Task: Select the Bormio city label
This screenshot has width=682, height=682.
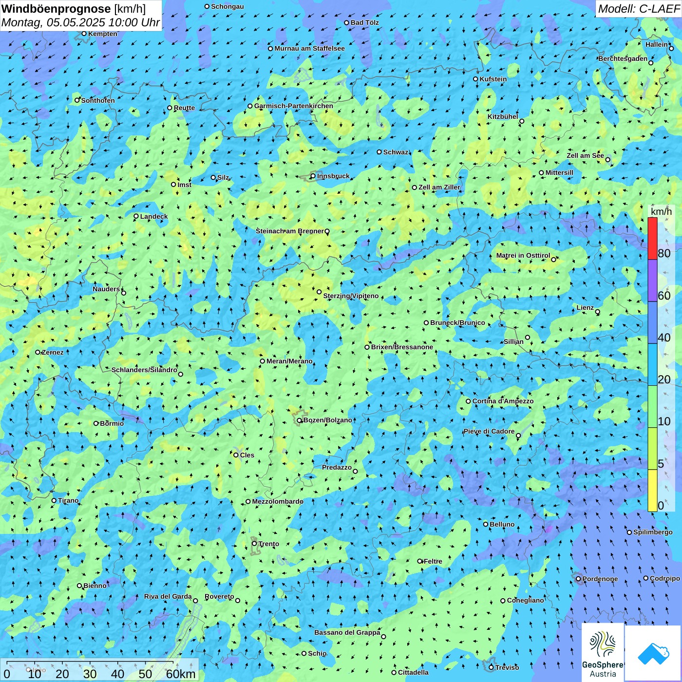Action: pos(112,423)
